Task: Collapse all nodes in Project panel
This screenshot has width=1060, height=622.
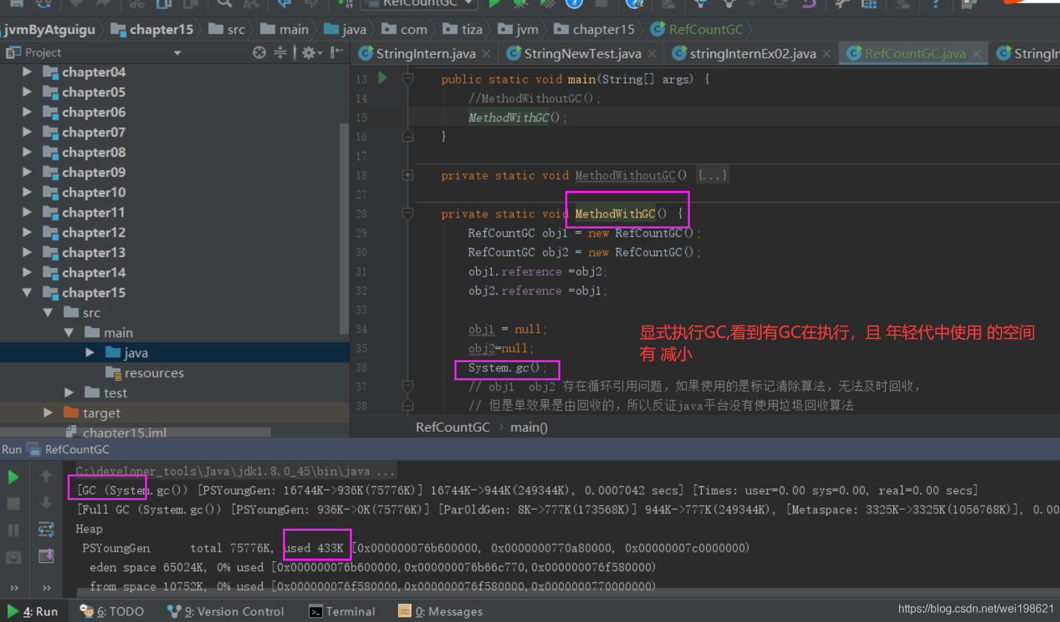Action: click(280, 52)
